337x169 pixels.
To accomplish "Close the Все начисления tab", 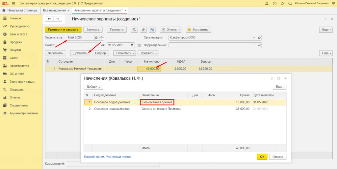I will pyautogui.click(x=68, y=11).
